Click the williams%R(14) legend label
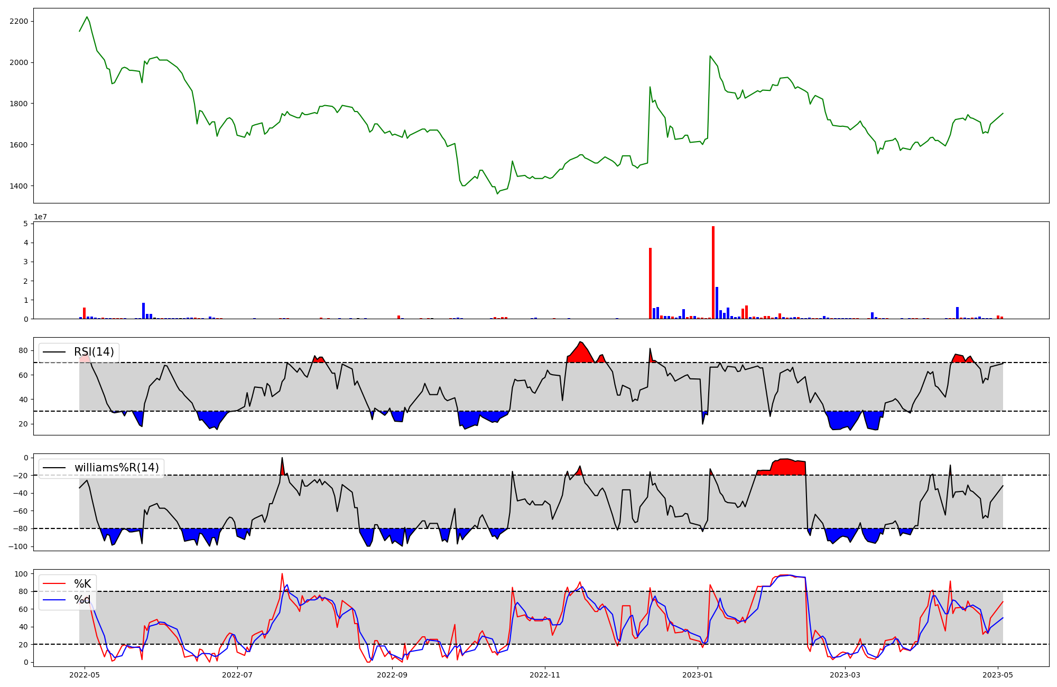This screenshot has width=1057, height=687. click(x=116, y=468)
